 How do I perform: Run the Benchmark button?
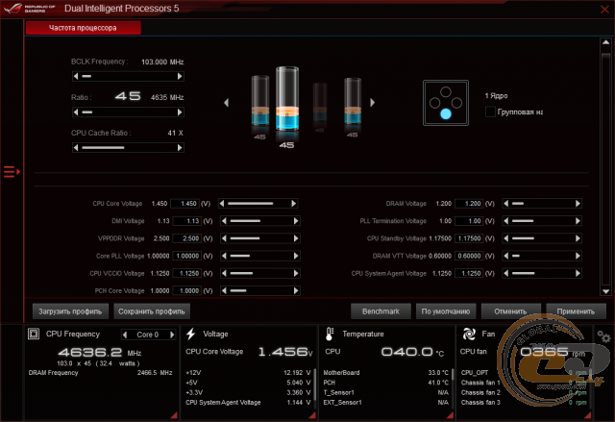click(381, 311)
